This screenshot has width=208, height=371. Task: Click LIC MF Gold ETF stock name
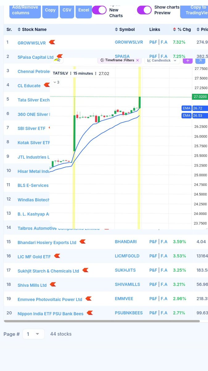pyautogui.click(x=34, y=257)
